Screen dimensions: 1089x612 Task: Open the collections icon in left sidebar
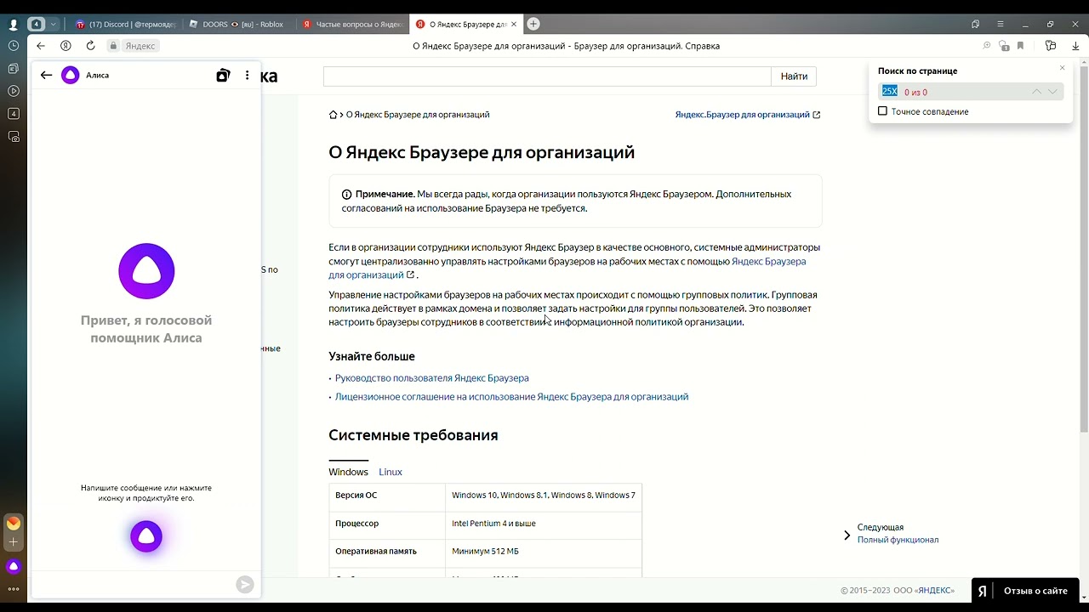tap(14, 68)
